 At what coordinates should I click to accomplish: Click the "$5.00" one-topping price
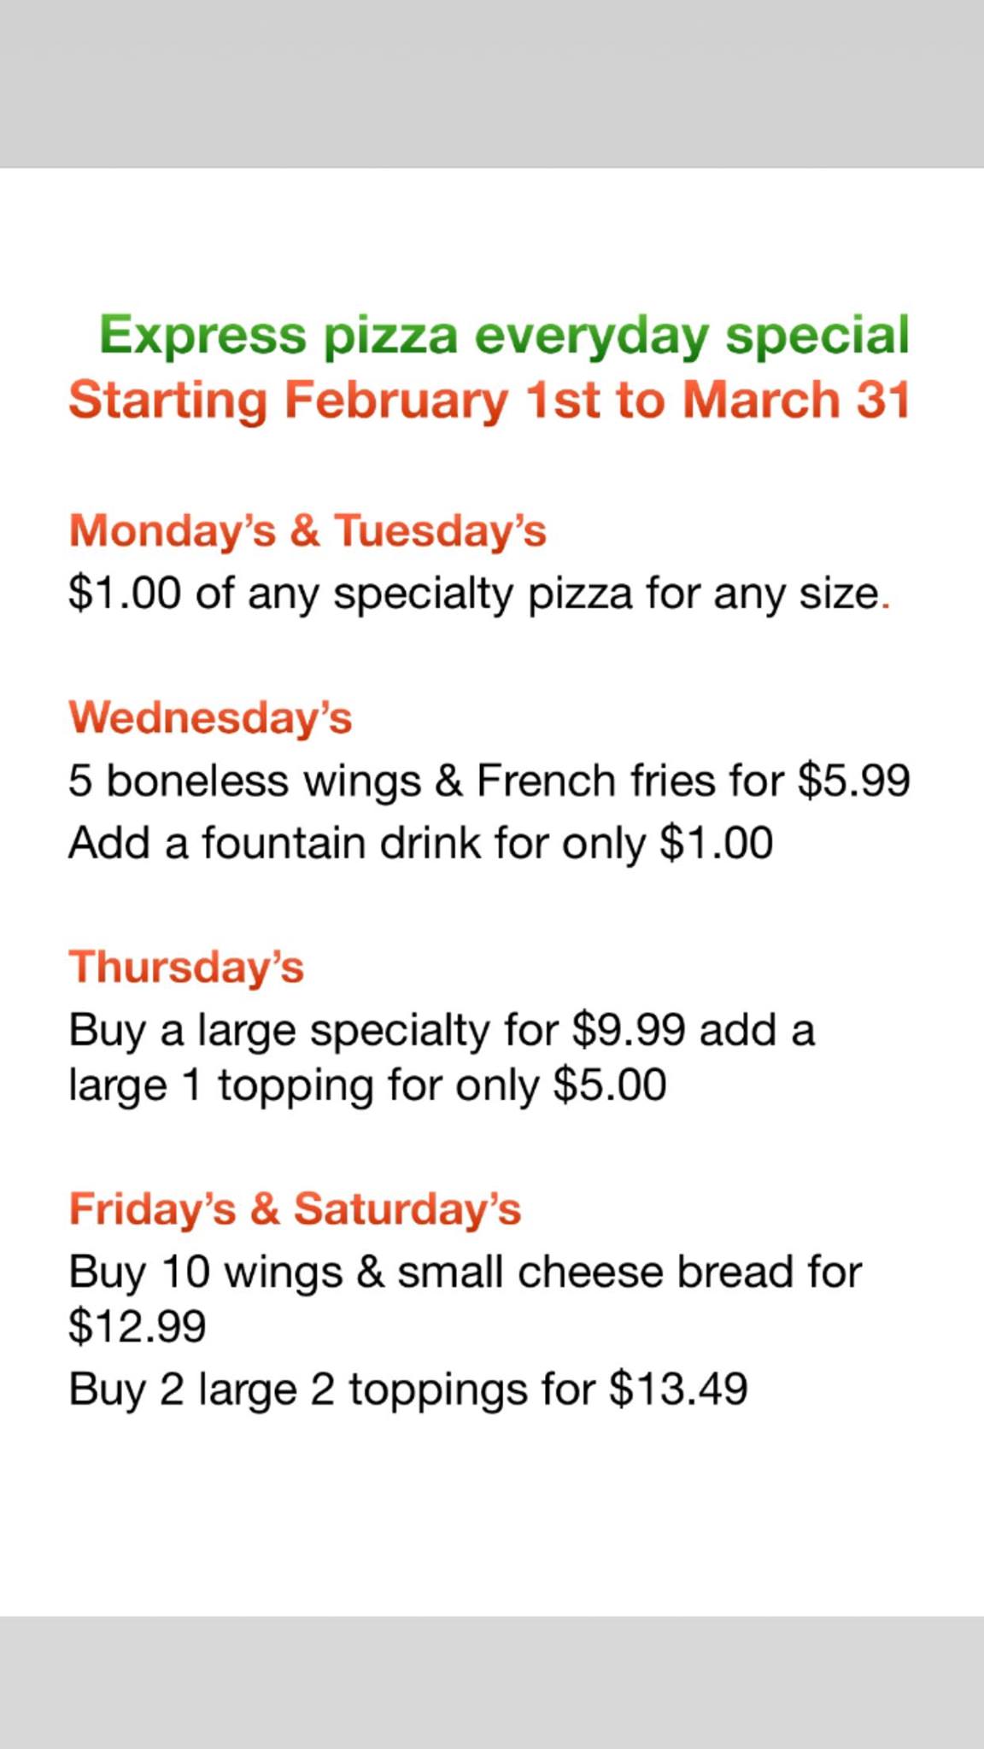(610, 1086)
